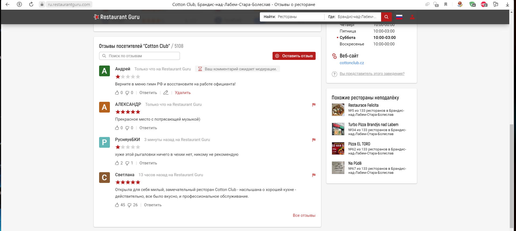Open the browser extensions menu icon
This screenshot has width=516, height=231.
coord(496,4)
